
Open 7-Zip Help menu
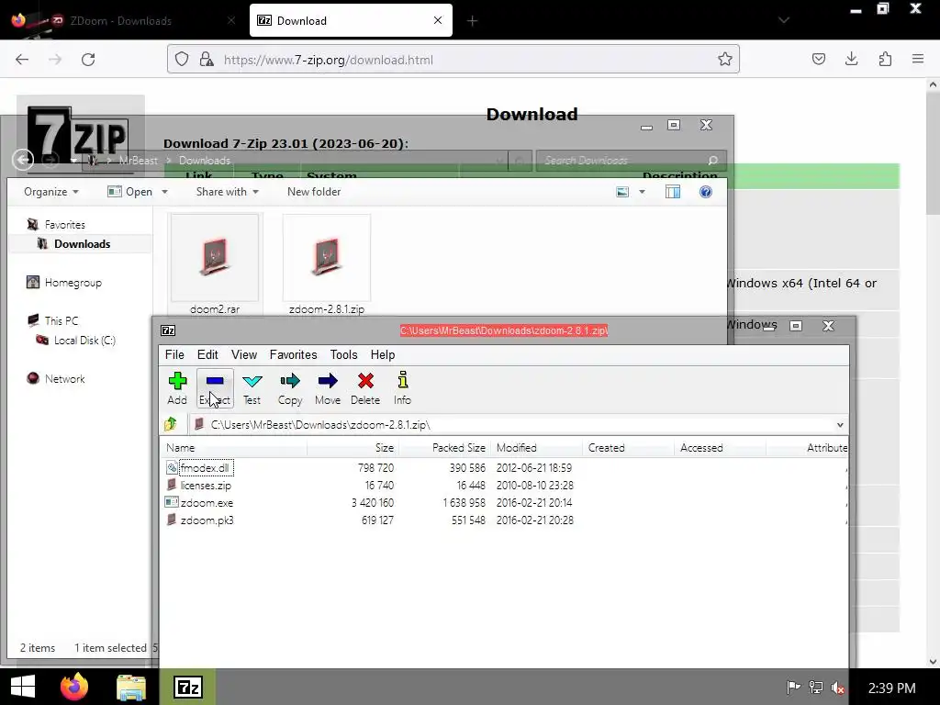tap(383, 355)
